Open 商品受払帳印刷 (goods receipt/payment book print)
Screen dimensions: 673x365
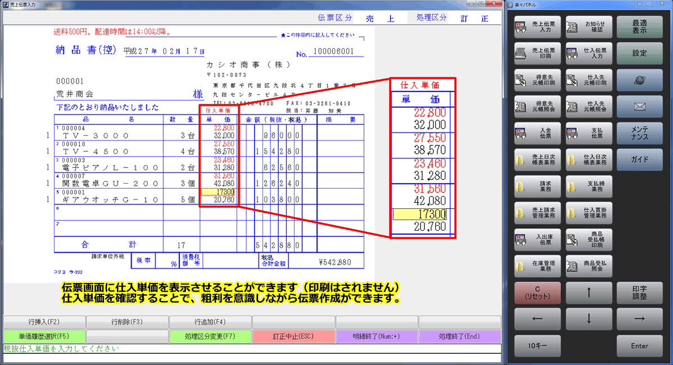(x=589, y=239)
